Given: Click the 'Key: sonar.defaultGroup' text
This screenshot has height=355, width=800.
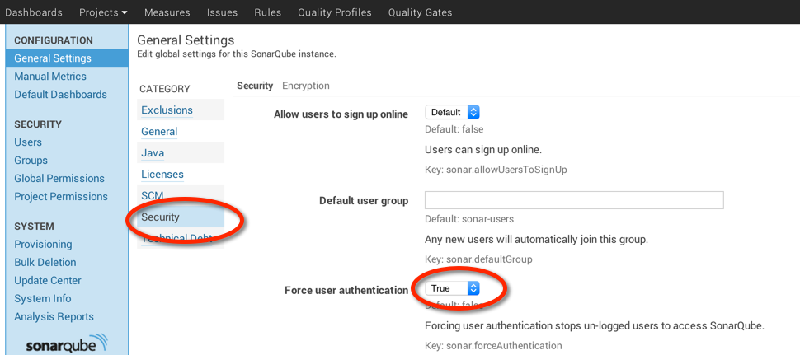Looking at the screenshot, I should [478, 259].
